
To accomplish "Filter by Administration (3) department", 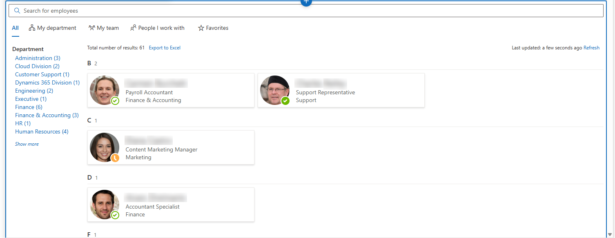I will tap(38, 58).
